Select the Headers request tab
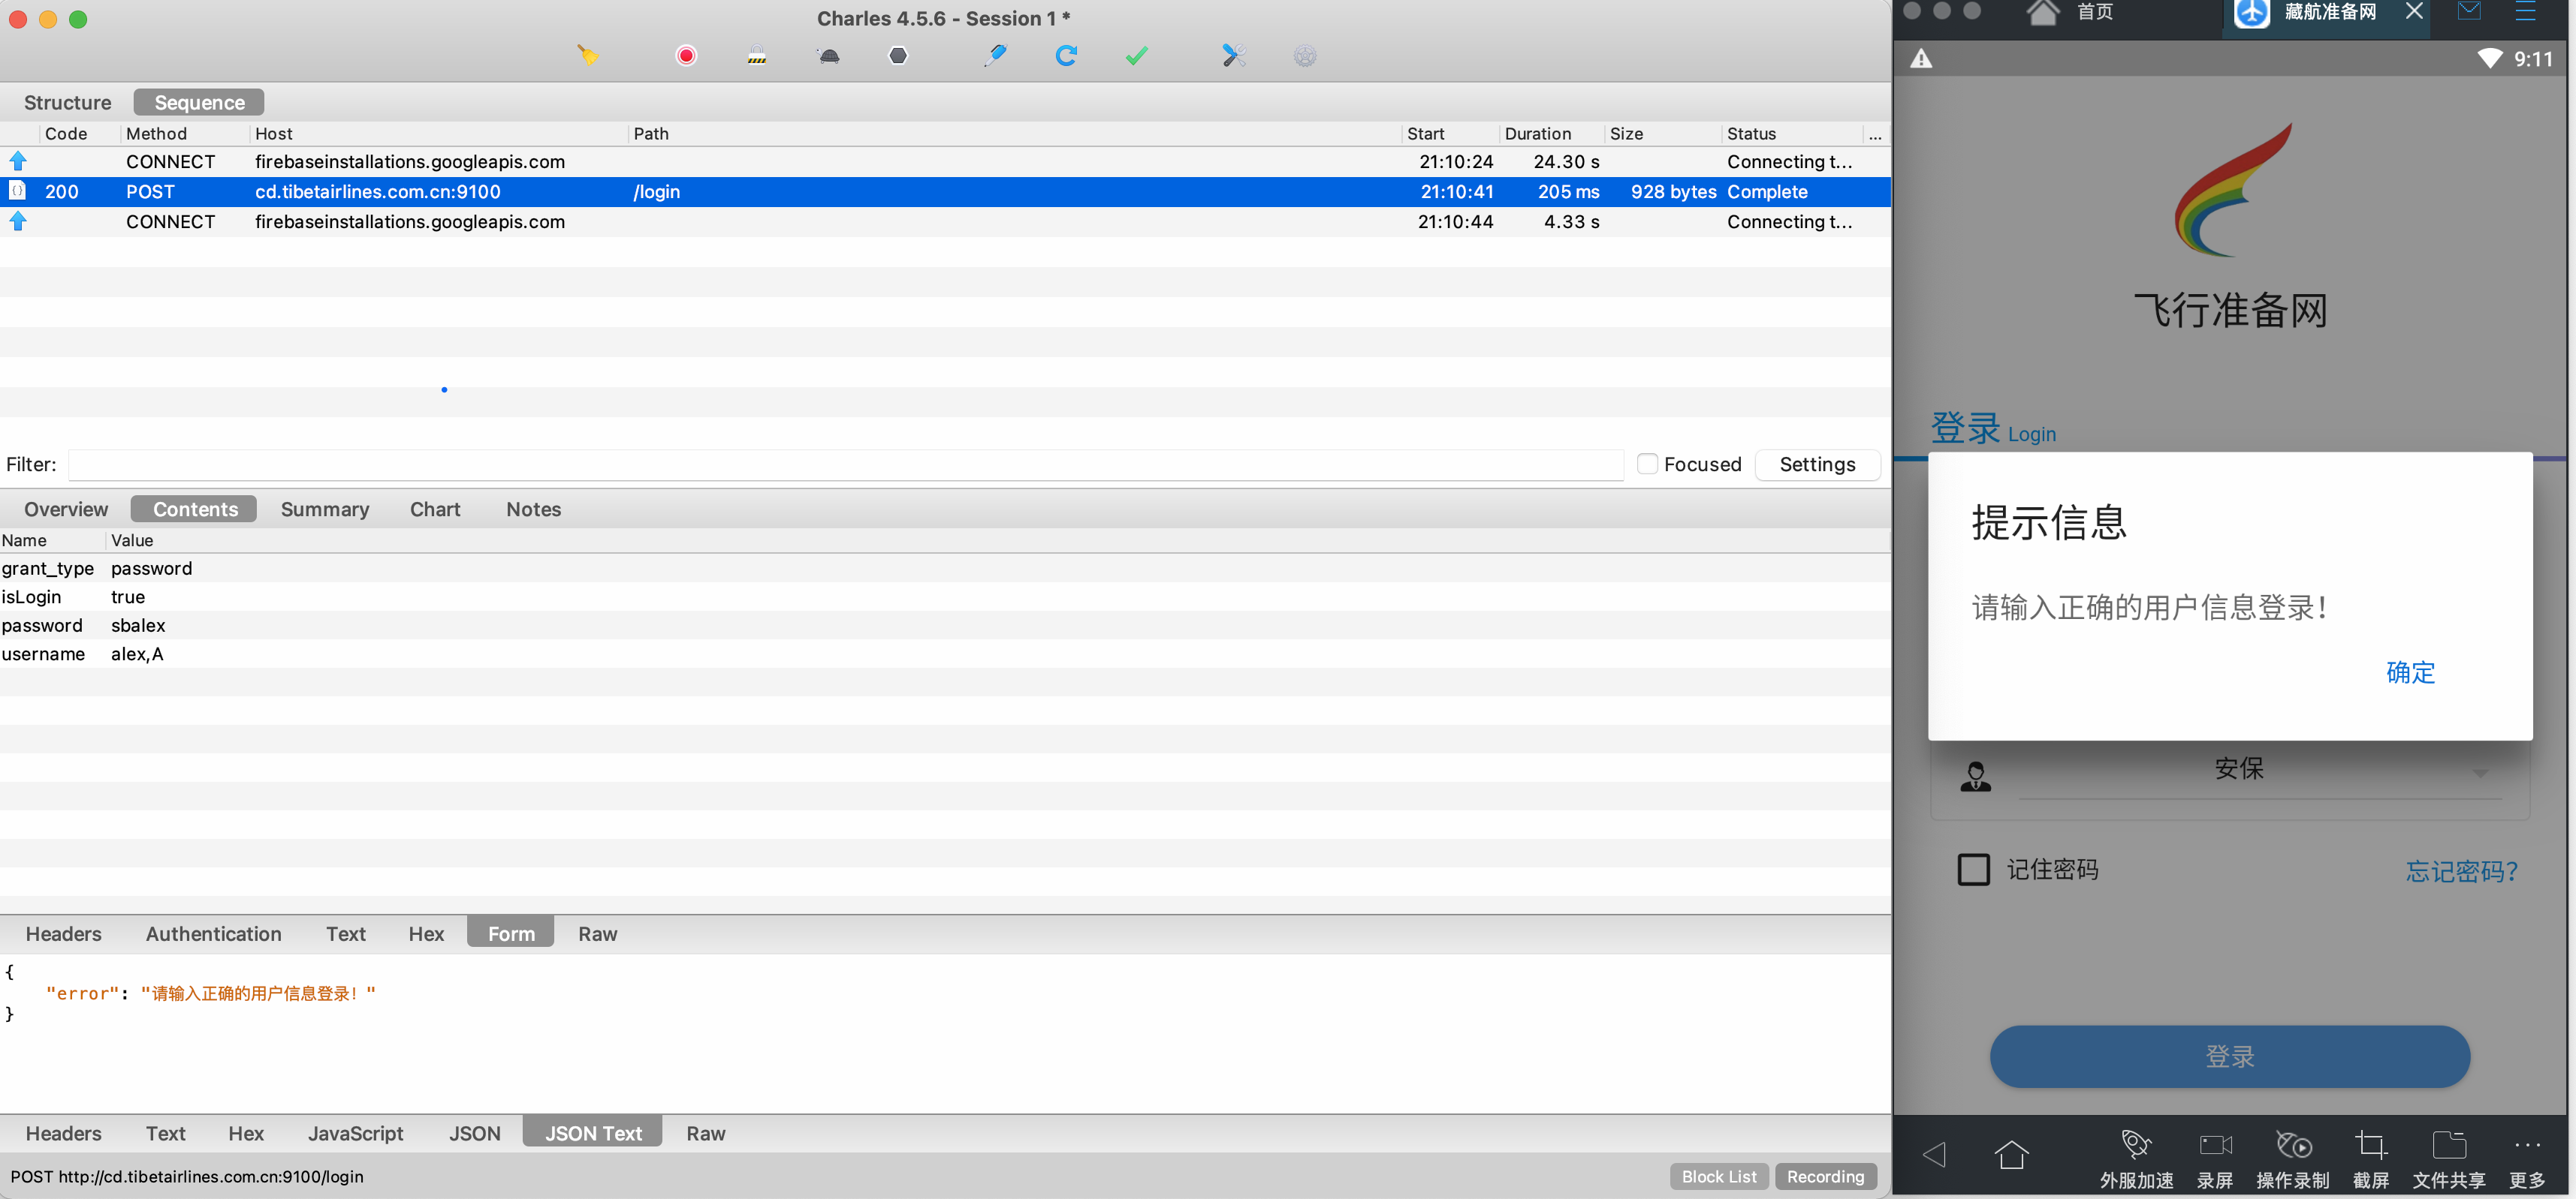The height and width of the screenshot is (1199, 2576). coord(63,933)
